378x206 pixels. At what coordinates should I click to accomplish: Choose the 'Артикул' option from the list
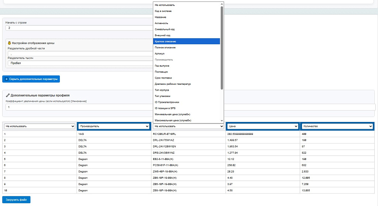pyautogui.click(x=186, y=53)
